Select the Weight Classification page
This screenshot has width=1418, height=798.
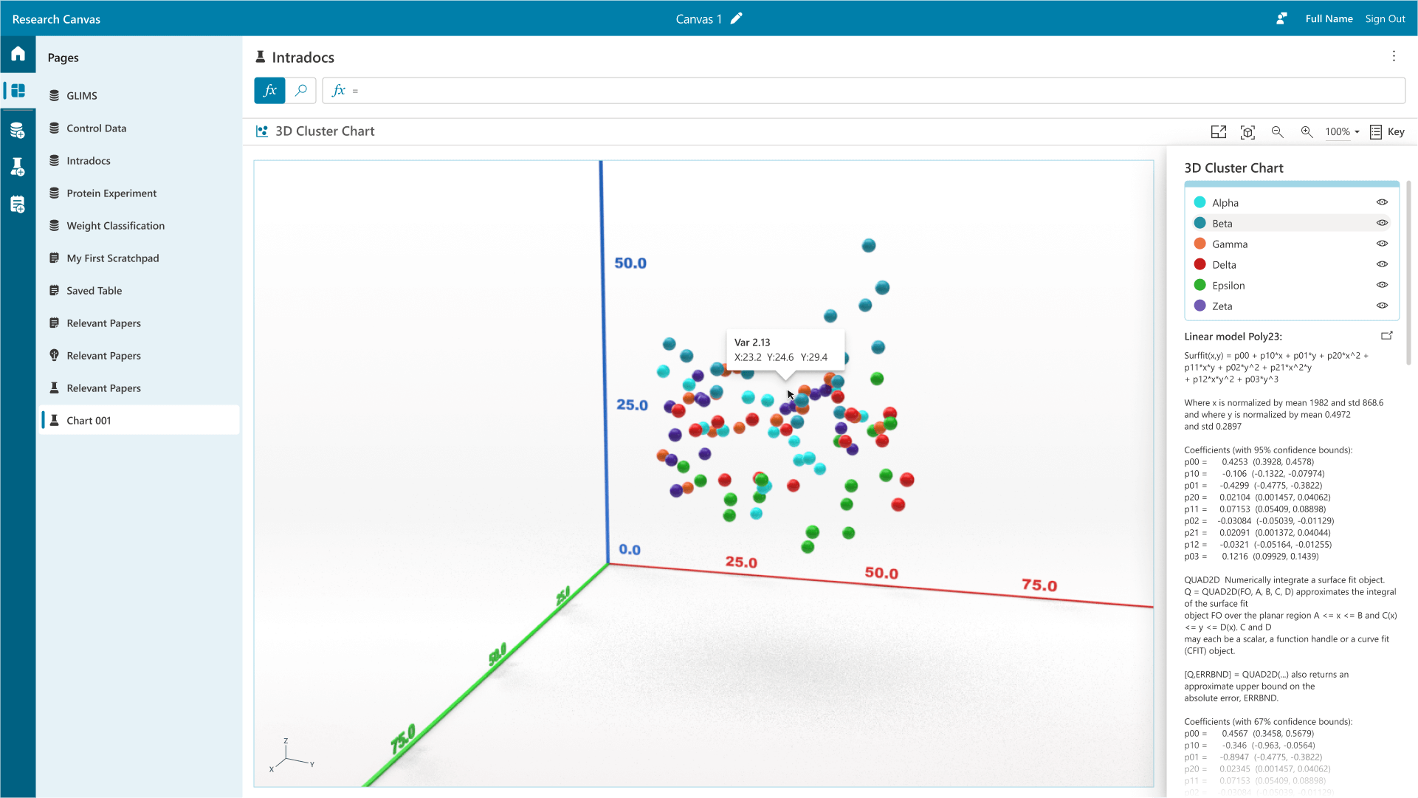[x=115, y=226]
